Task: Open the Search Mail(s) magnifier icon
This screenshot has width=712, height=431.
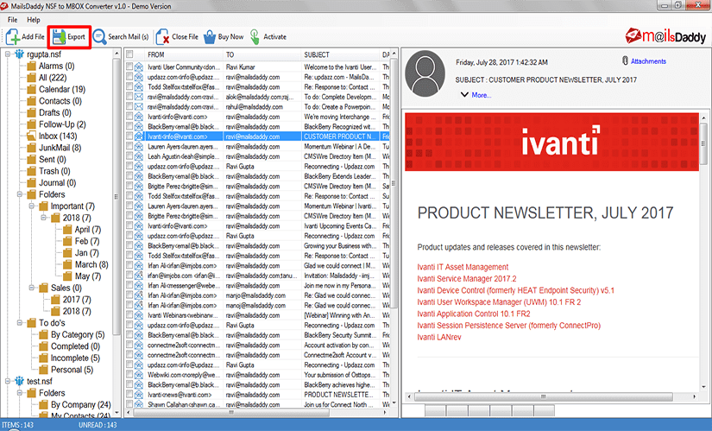Action: 99,37
